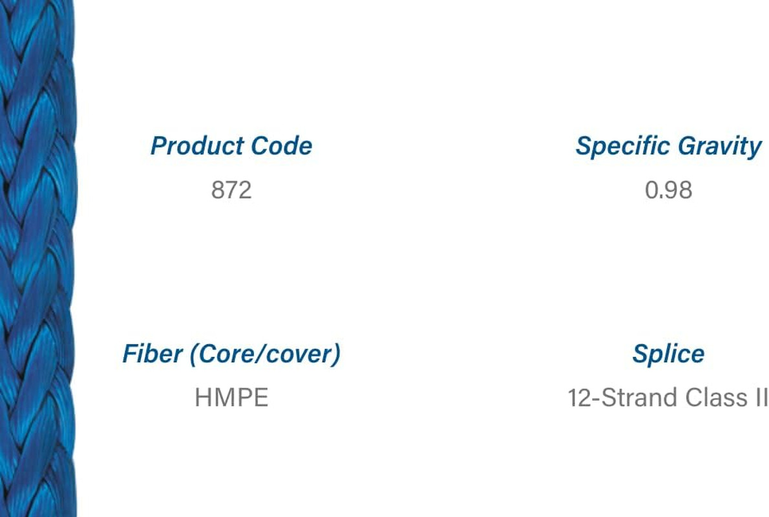This screenshot has width=769, height=517.
Task: Click the 12-Strand Class II splice value
Action: [668, 398]
